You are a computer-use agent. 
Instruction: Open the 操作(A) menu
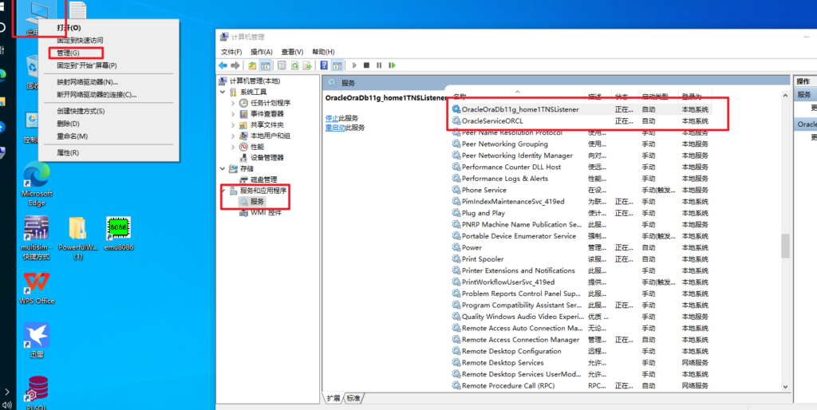(x=262, y=52)
